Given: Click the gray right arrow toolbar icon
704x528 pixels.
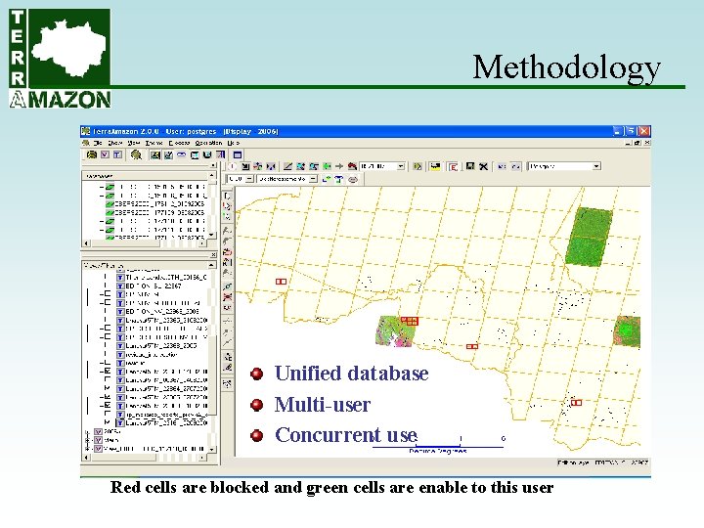Looking at the screenshot, I should [339, 166].
